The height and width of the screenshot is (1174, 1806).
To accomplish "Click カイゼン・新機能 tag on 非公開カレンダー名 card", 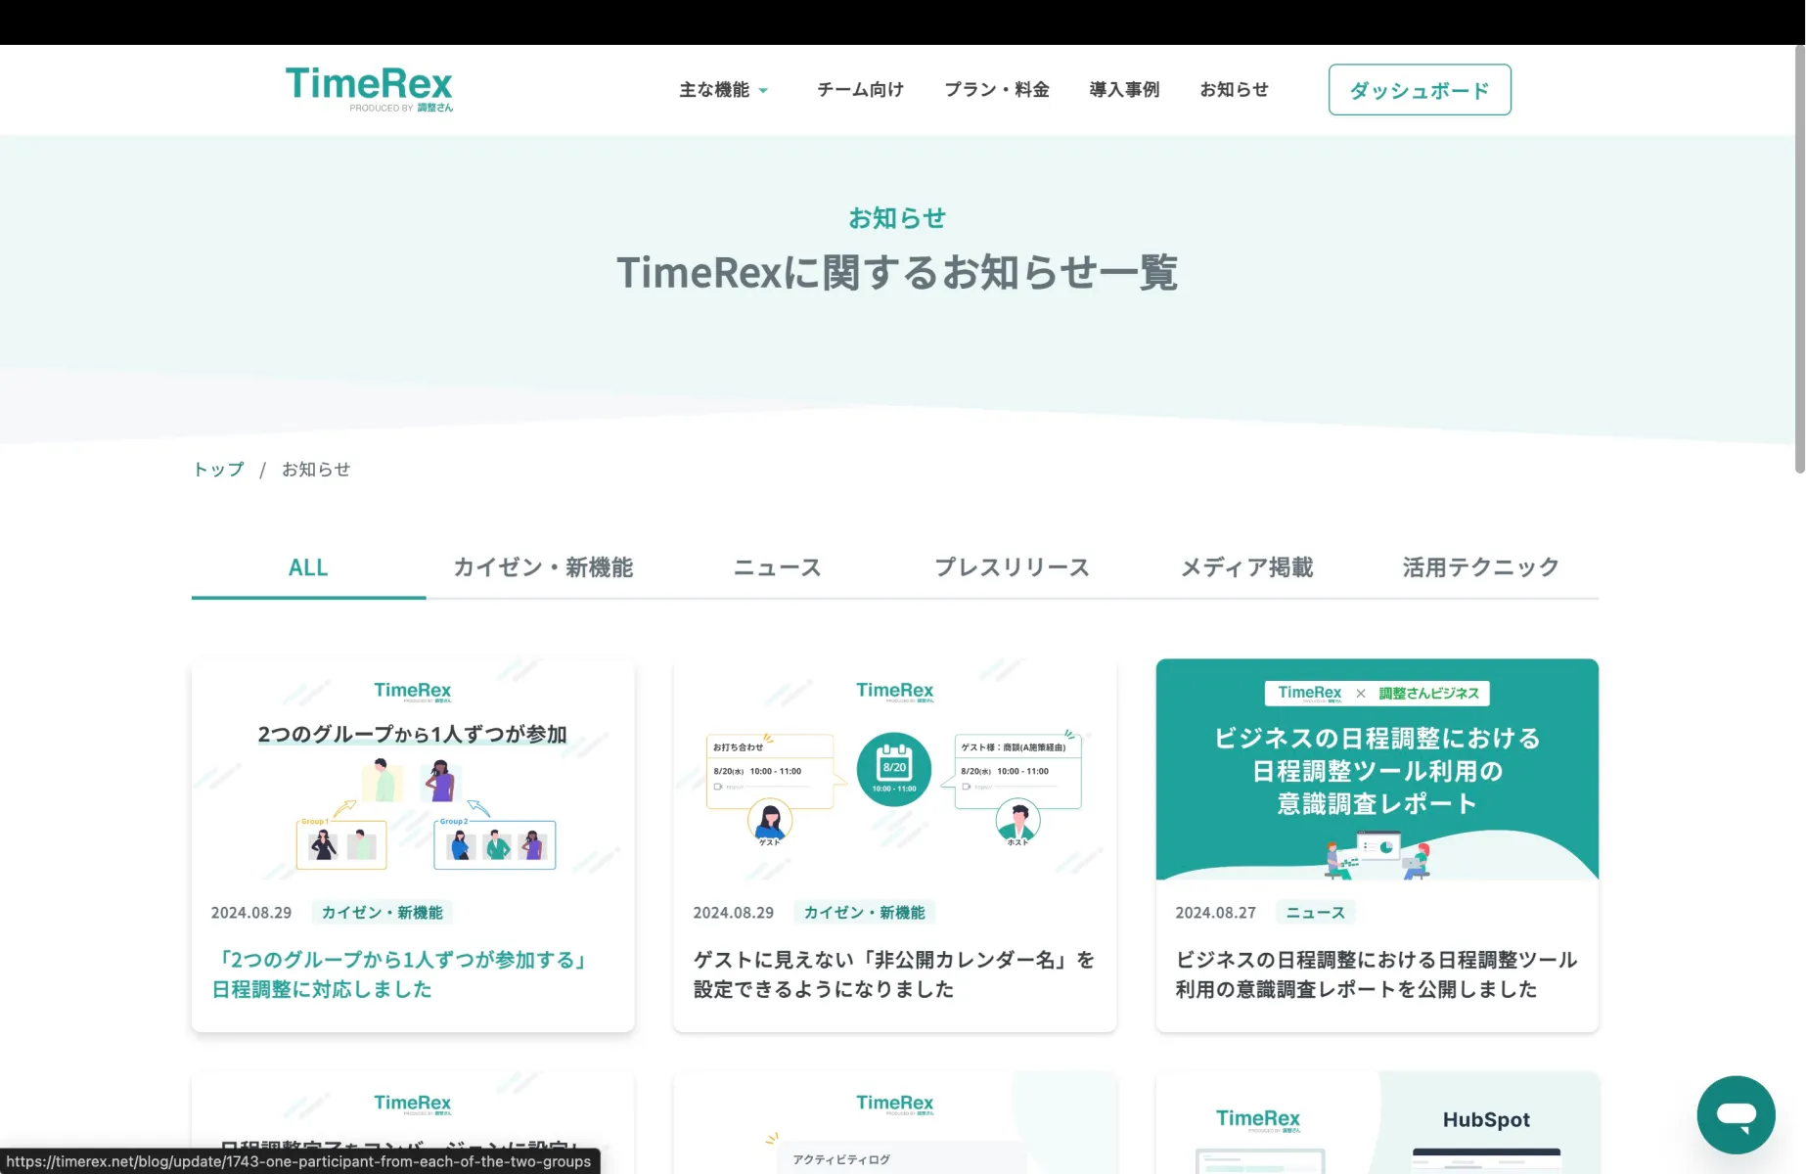I will coord(865,913).
